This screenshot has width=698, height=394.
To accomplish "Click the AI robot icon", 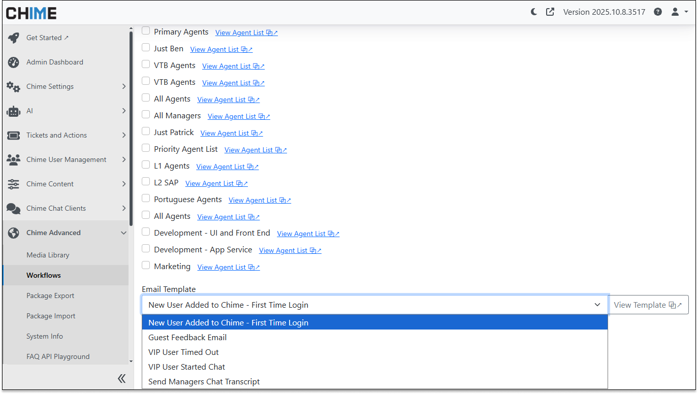I will coord(14,111).
